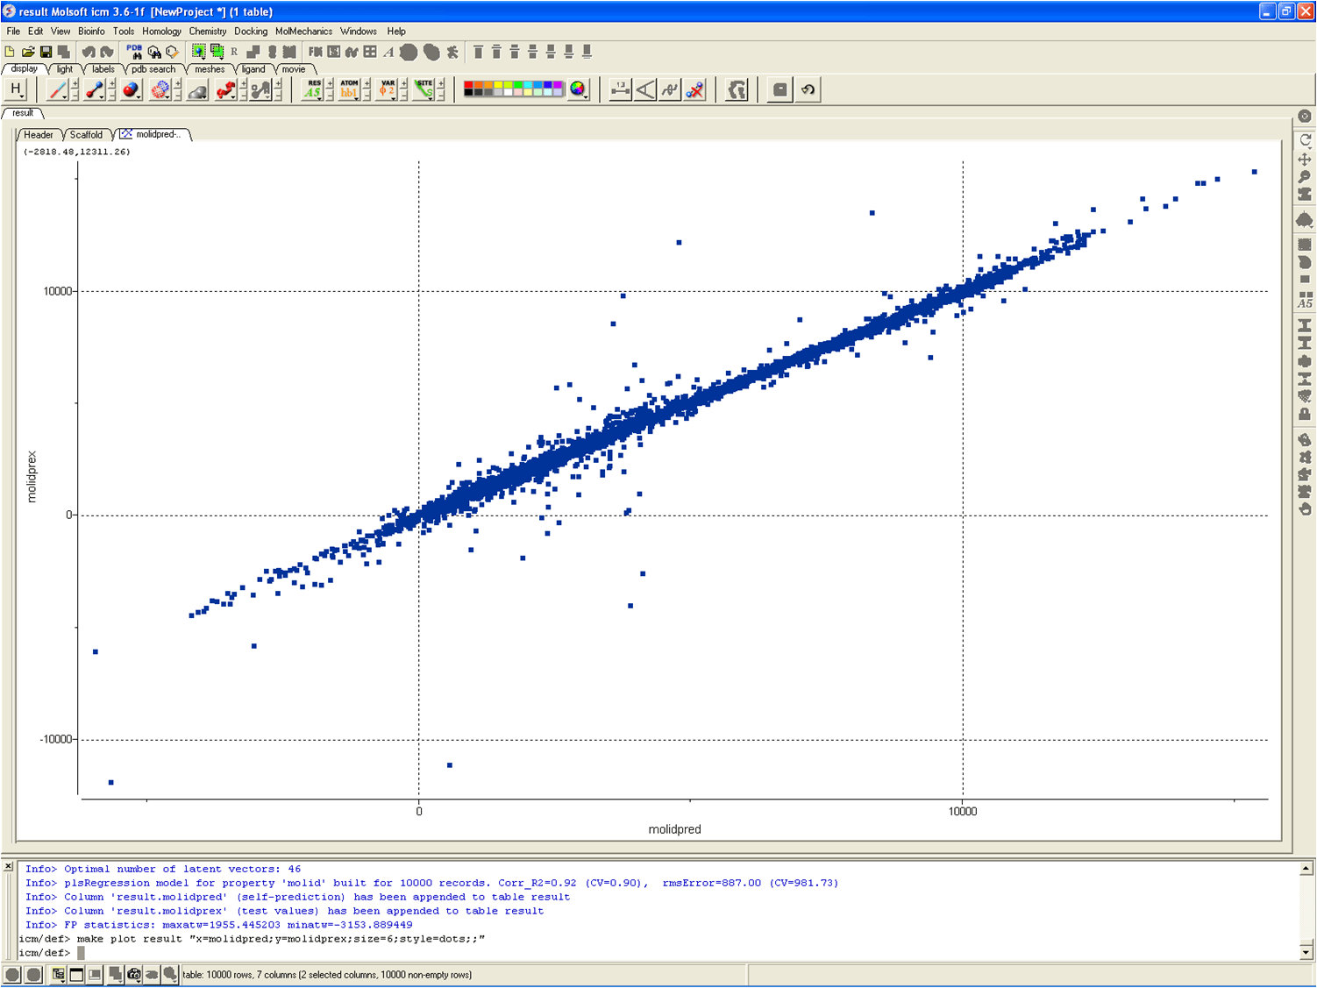
Task: Select the dotted surface representation
Action: pos(160,89)
